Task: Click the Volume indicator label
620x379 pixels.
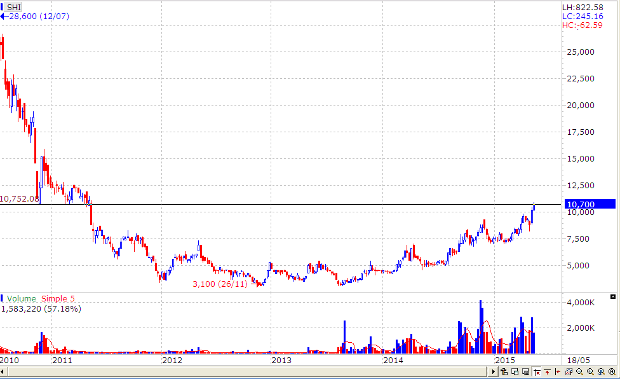Action: [22, 299]
